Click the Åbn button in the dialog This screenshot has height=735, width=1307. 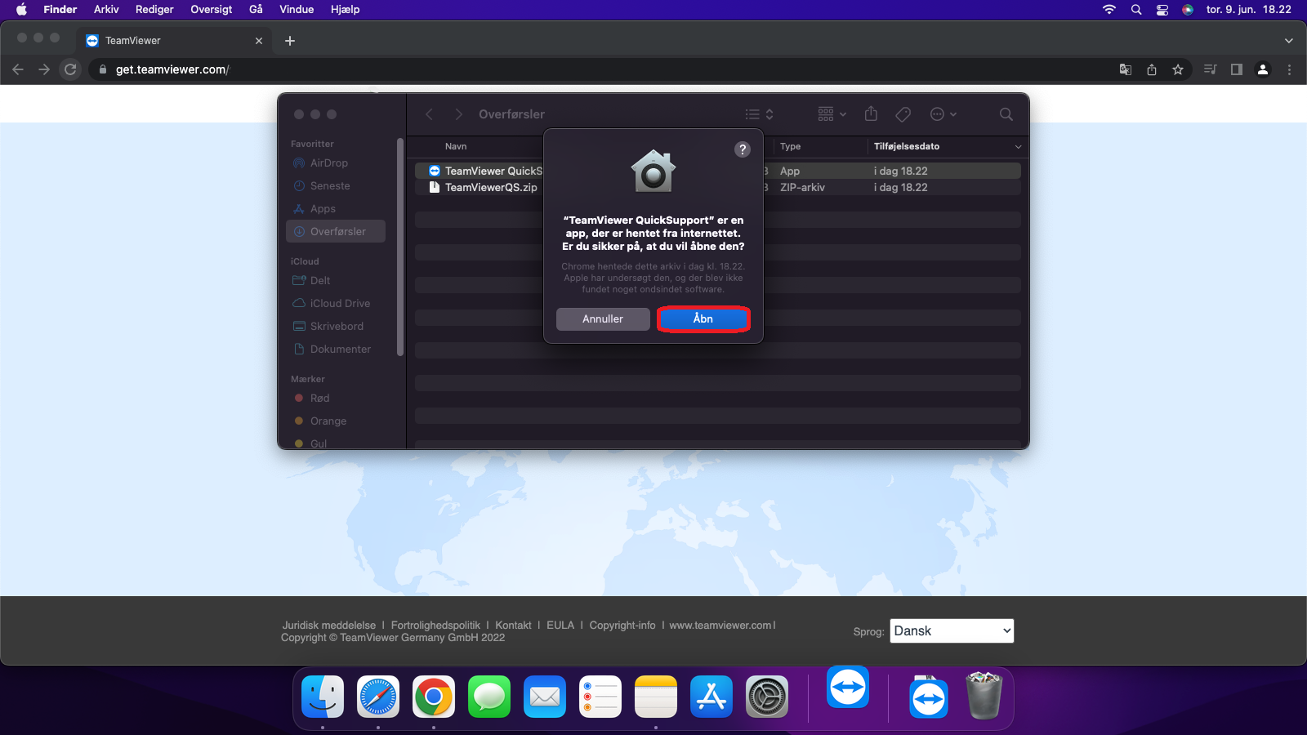[x=703, y=318]
